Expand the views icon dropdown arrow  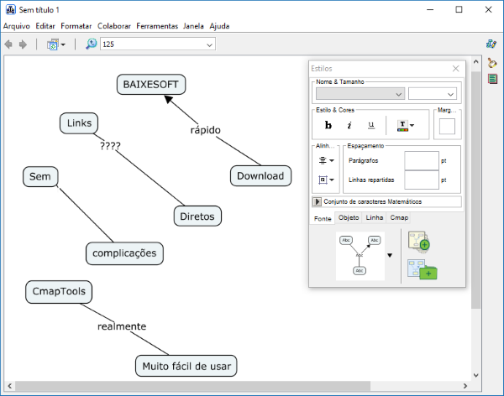[x=63, y=44]
